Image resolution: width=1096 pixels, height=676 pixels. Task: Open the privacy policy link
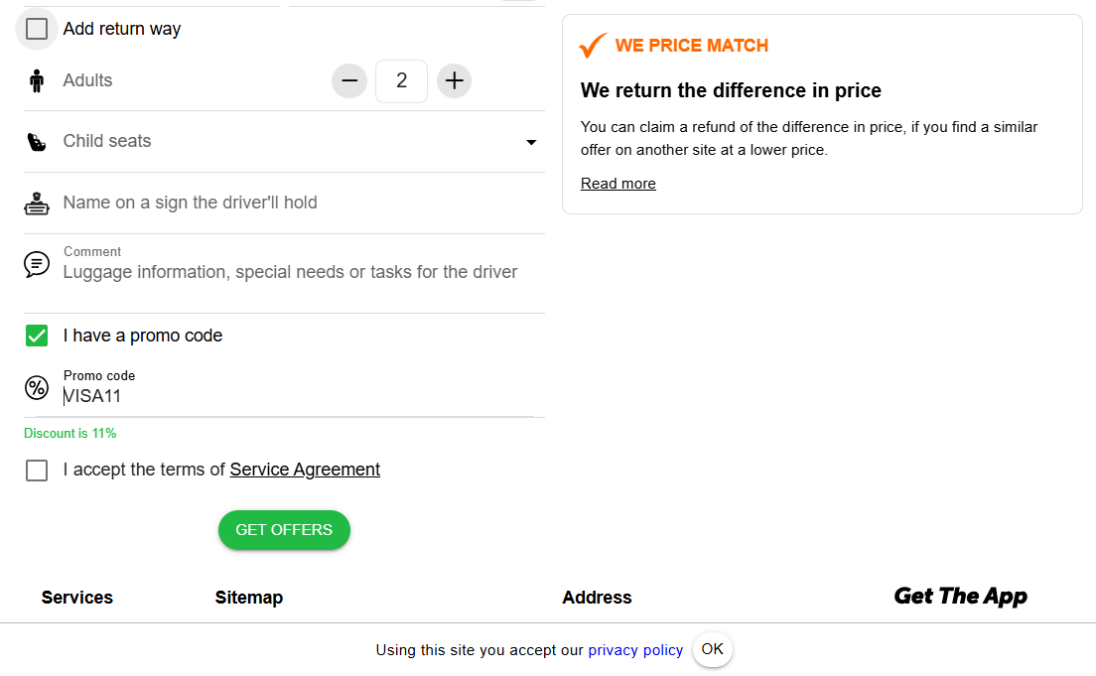635,650
